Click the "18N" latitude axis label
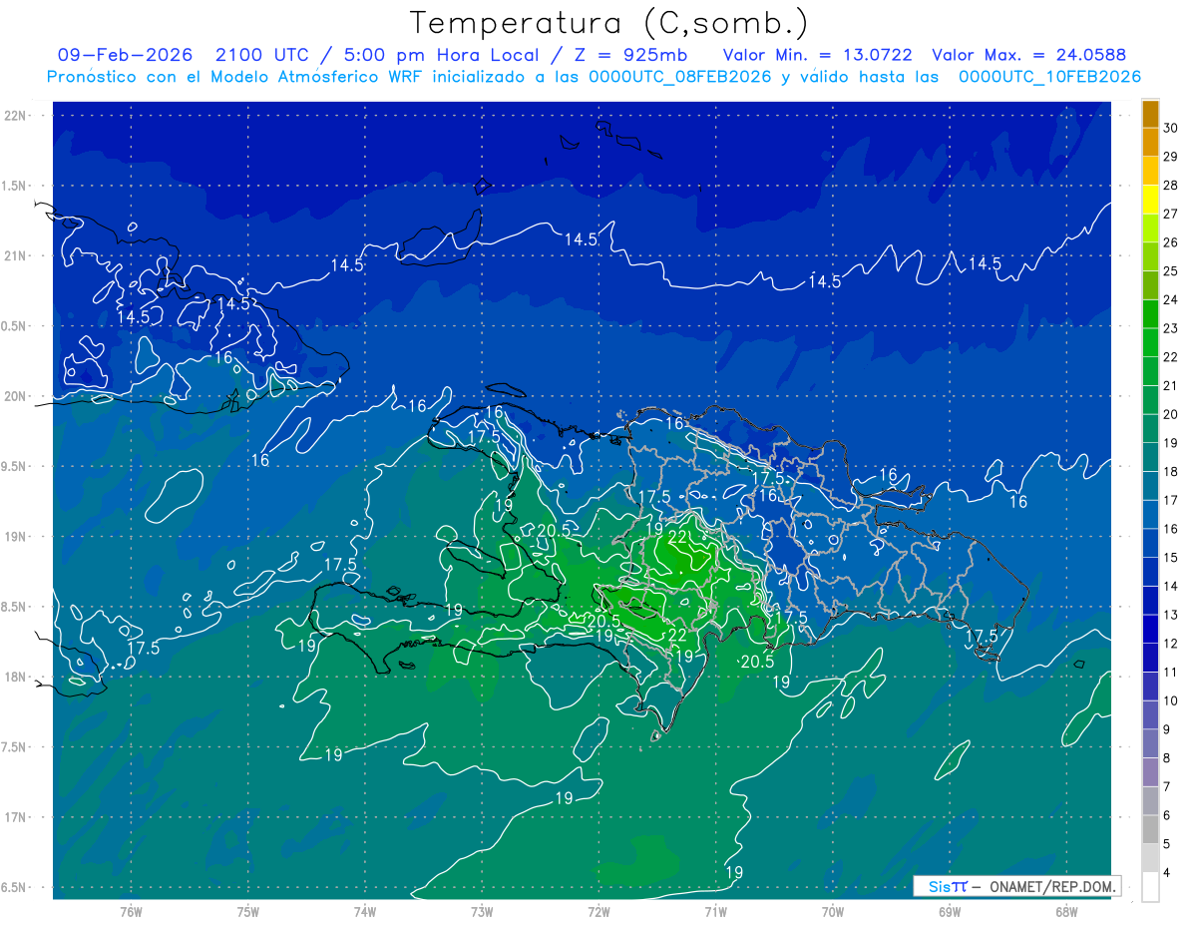This screenshot has width=1197, height=925. click(15, 678)
